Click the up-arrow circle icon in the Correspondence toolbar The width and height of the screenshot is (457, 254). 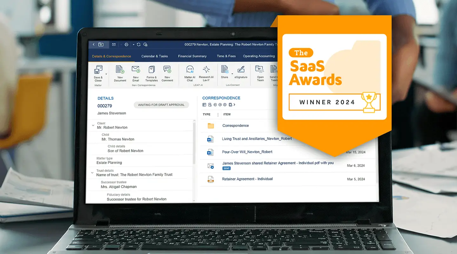click(225, 105)
